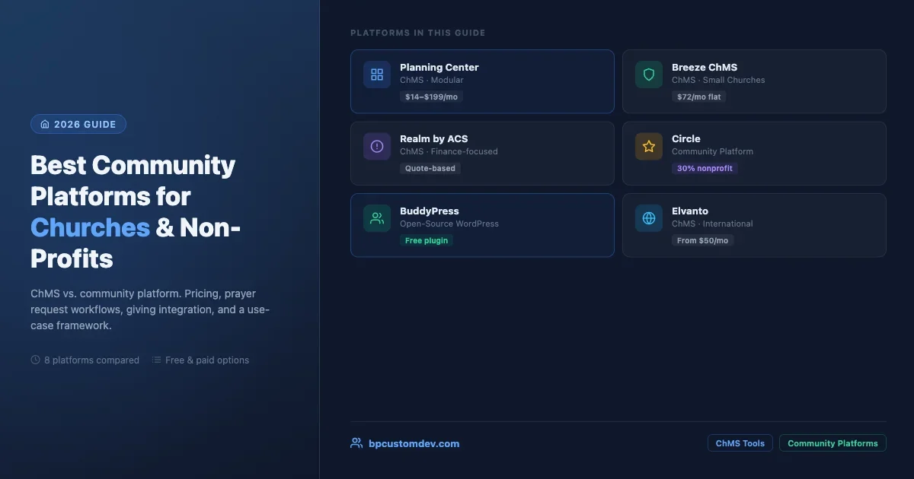Click the Open-Source WordPress subtitle
Viewport: 914px width, 479px height.
point(449,224)
